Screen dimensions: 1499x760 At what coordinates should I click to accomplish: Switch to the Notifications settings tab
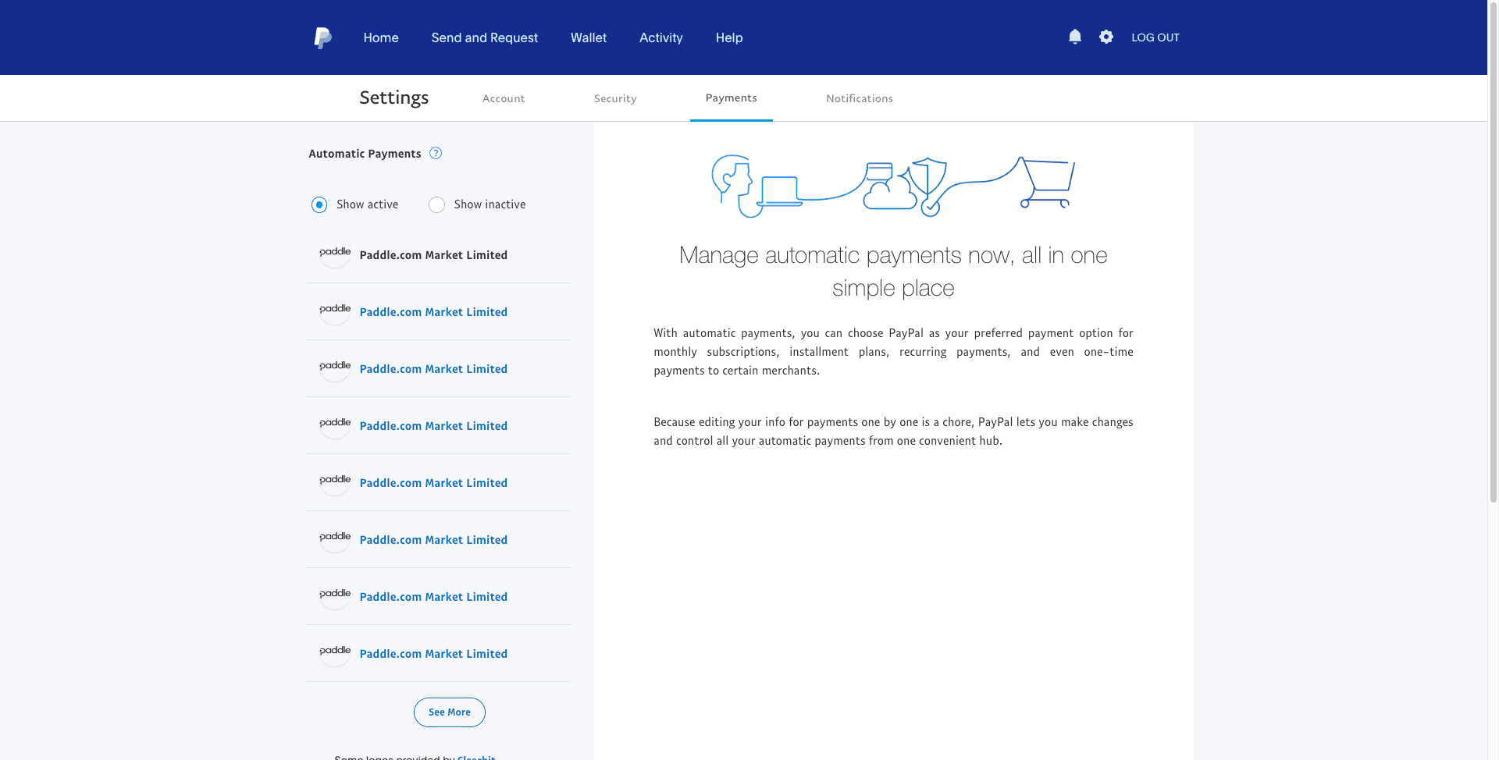(860, 98)
